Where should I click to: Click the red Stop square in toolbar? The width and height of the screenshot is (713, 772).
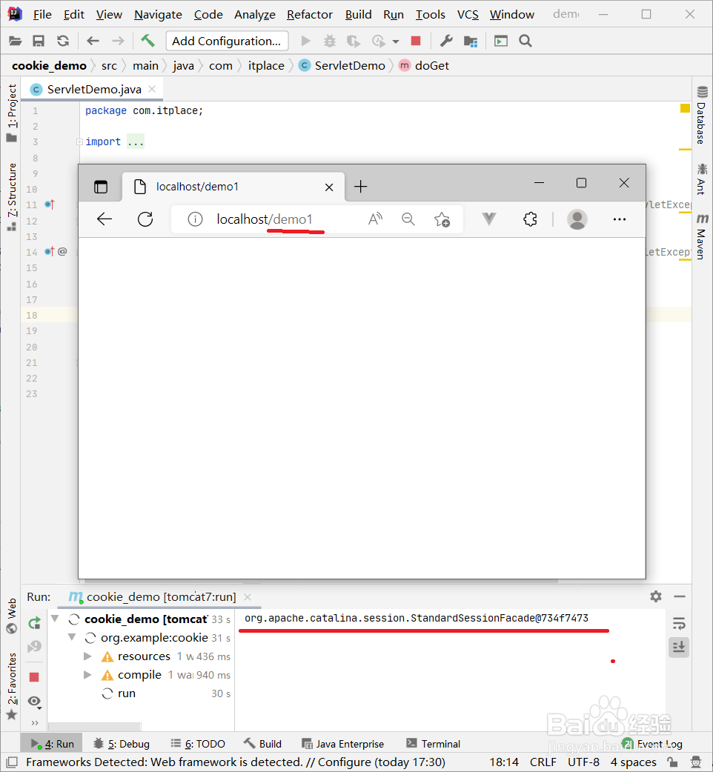pyautogui.click(x=416, y=41)
